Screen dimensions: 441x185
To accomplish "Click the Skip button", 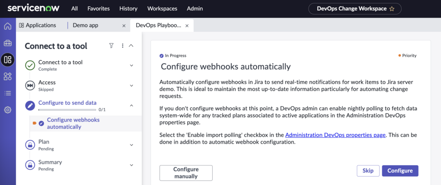I will (x=368, y=171).
